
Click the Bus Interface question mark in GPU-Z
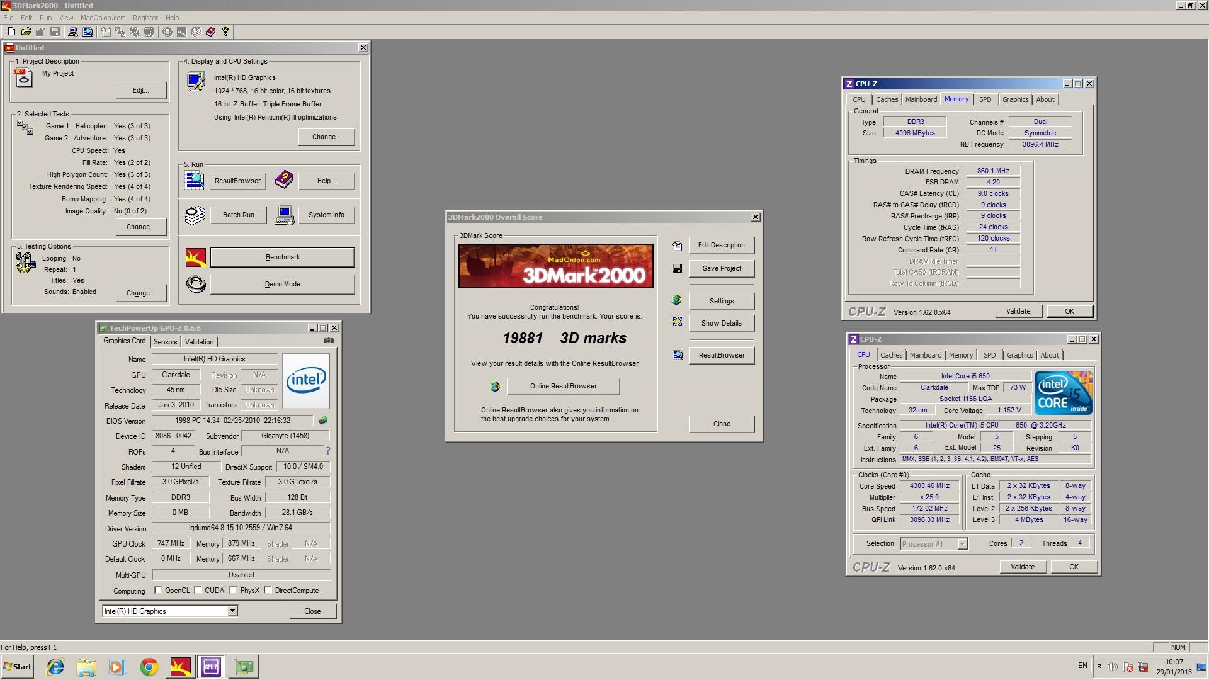(328, 451)
